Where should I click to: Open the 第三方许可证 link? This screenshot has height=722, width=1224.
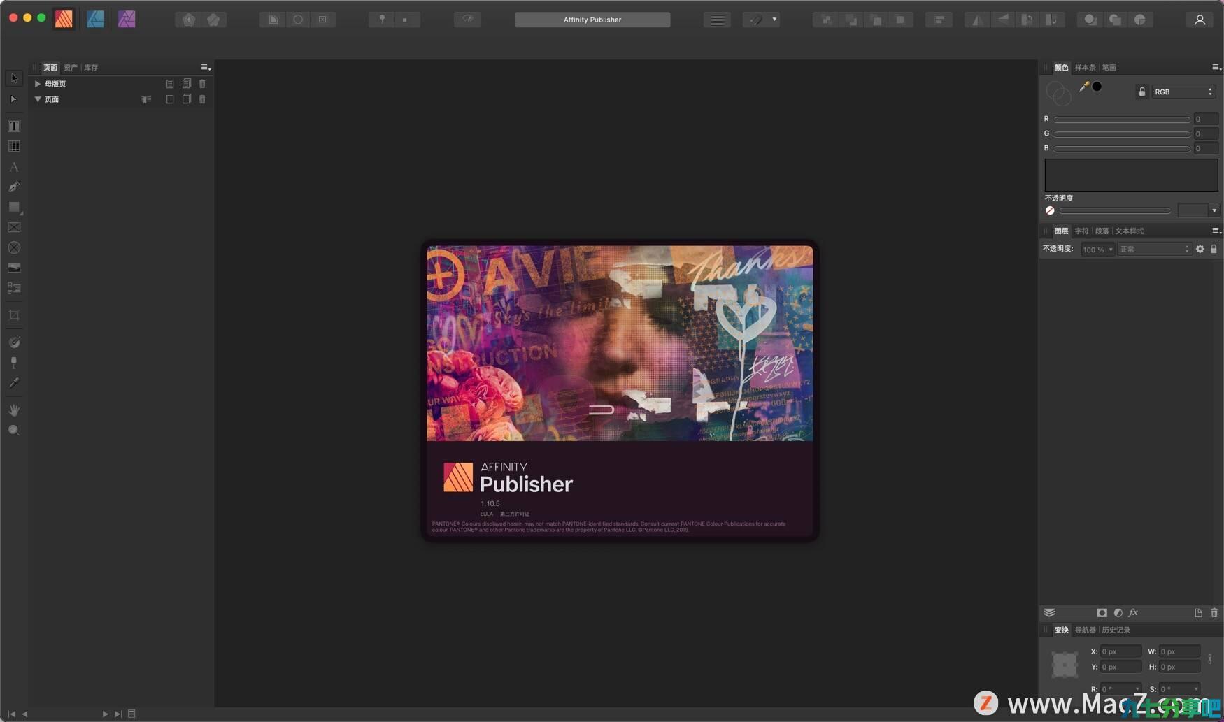[x=515, y=514]
